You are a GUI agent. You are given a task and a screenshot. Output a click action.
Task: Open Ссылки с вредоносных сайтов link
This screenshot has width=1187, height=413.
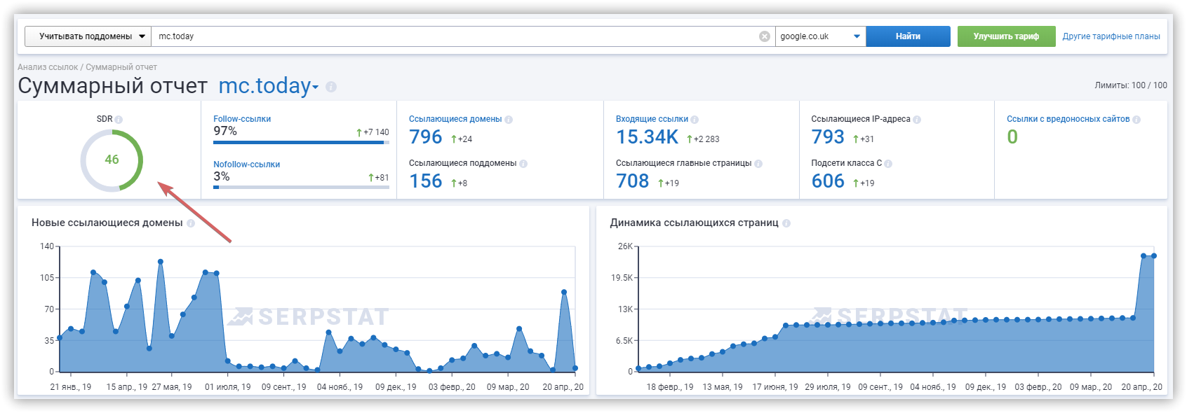[1068, 119]
